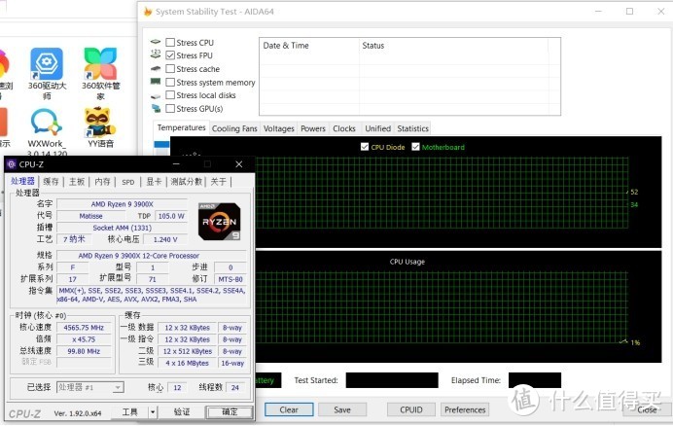Viewport: 673px width, 426px height.
Task: Click the memory module icon beside Stress system memory
Action: (x=156, y=81)
